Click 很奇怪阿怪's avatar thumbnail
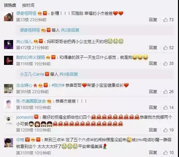 (x=8, y=17)
